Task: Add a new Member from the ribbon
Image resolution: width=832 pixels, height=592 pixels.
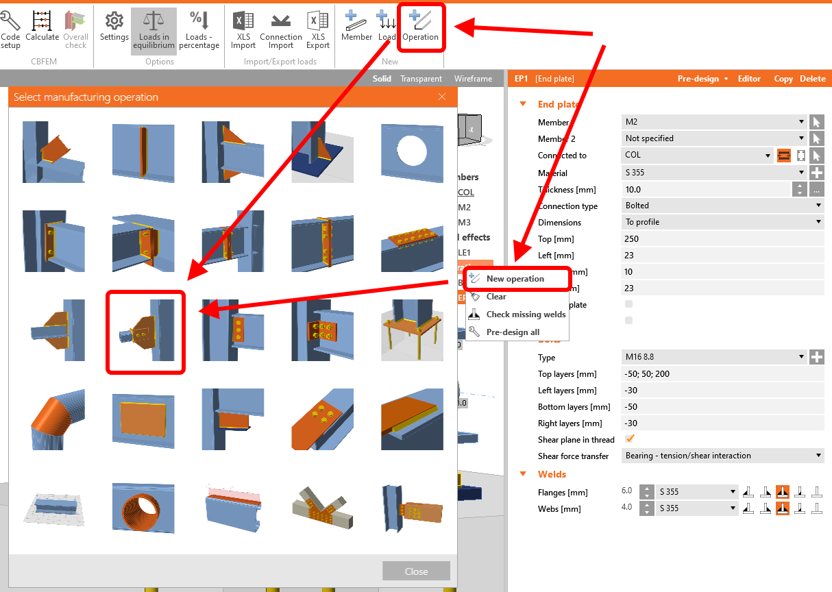Action: click(x=356, y=26)
